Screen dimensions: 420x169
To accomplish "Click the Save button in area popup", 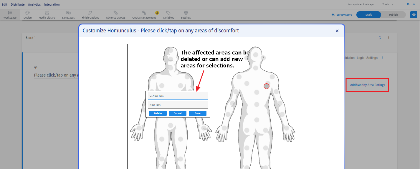I will tap(198, 113).
